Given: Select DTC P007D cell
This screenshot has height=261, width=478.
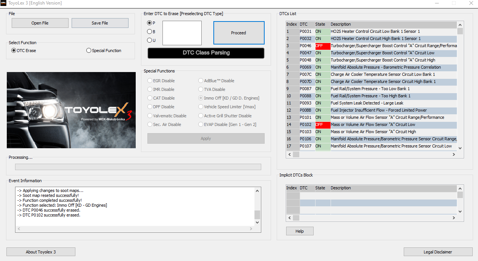Looking at the screenshot, I should pos(307,81).
